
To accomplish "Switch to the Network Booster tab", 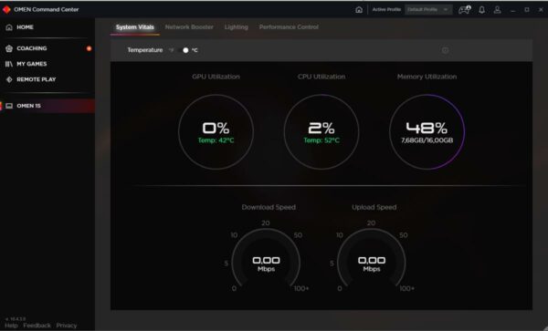I will pos(189,26).
